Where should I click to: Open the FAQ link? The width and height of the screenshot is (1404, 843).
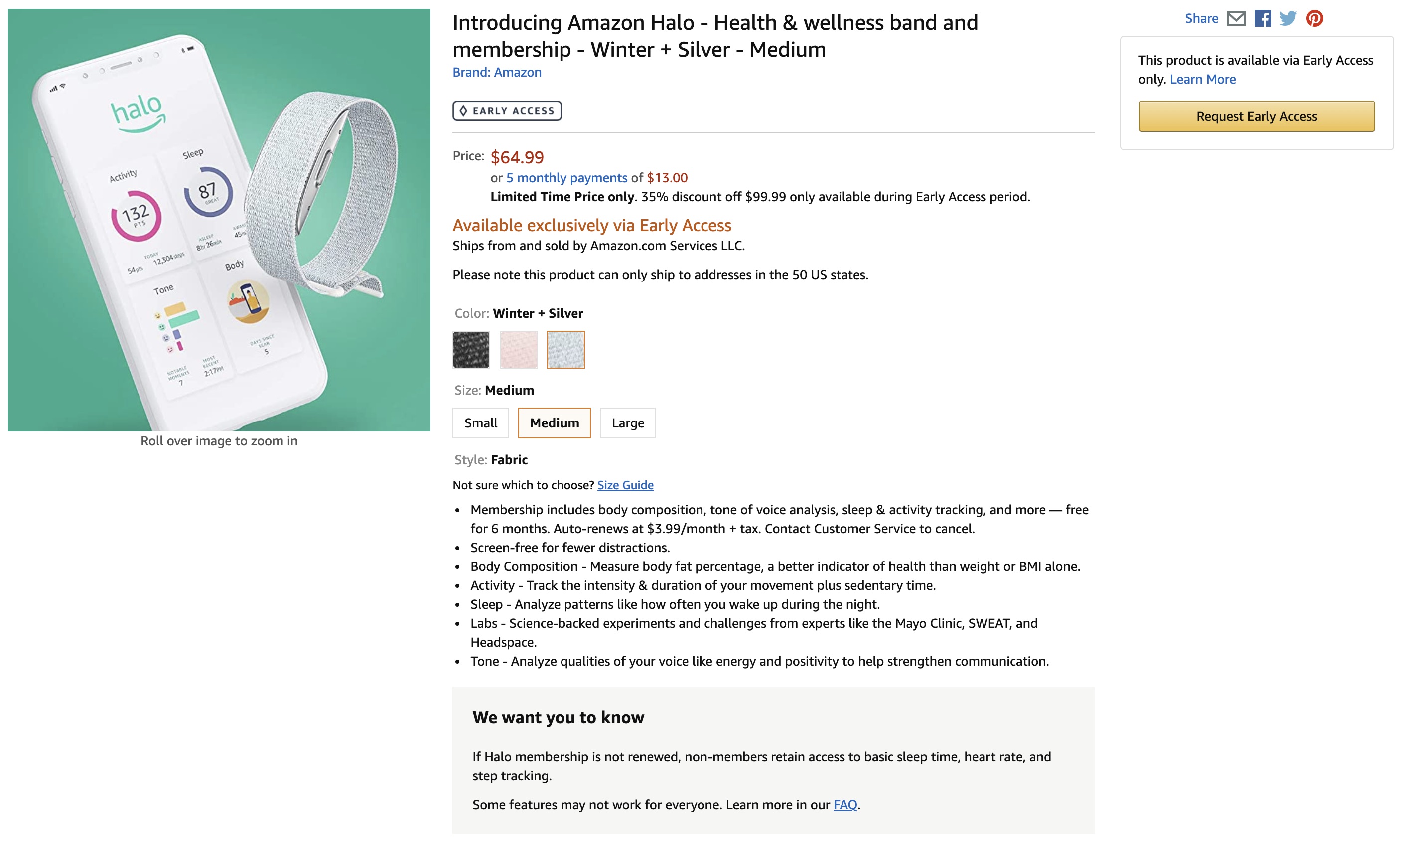pyautogui.click(x=844, y=804)
